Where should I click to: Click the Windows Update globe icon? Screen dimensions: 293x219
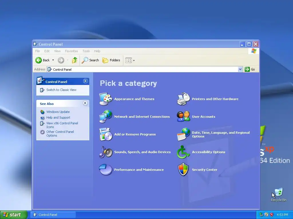tap(42, 112)
